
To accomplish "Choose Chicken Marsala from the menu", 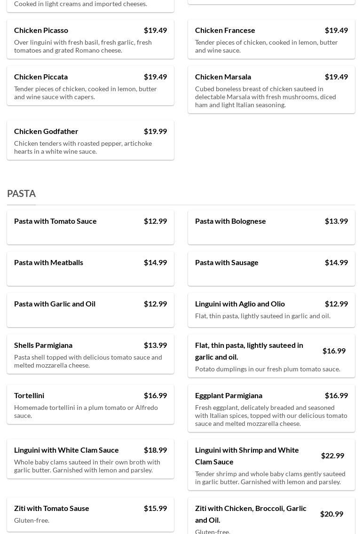I will point(271,89).
